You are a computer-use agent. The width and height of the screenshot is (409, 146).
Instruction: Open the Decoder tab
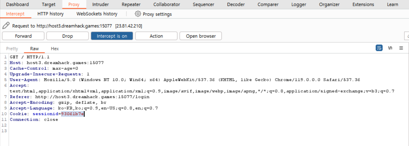click(236, 5)
